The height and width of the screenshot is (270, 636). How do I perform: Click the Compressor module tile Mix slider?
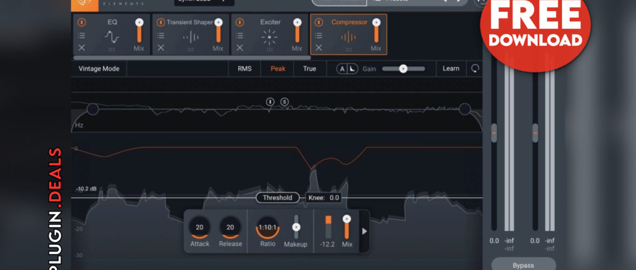(x=377, y=30)
